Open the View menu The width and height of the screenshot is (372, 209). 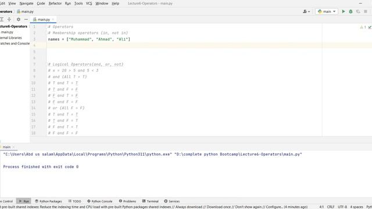(12, 3)
